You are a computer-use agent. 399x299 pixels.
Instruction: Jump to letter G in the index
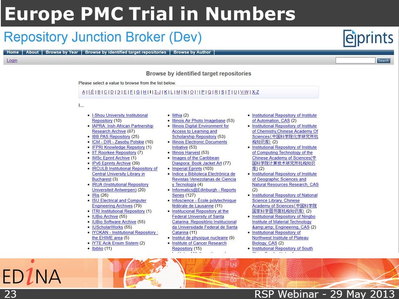tap(138, 92)
